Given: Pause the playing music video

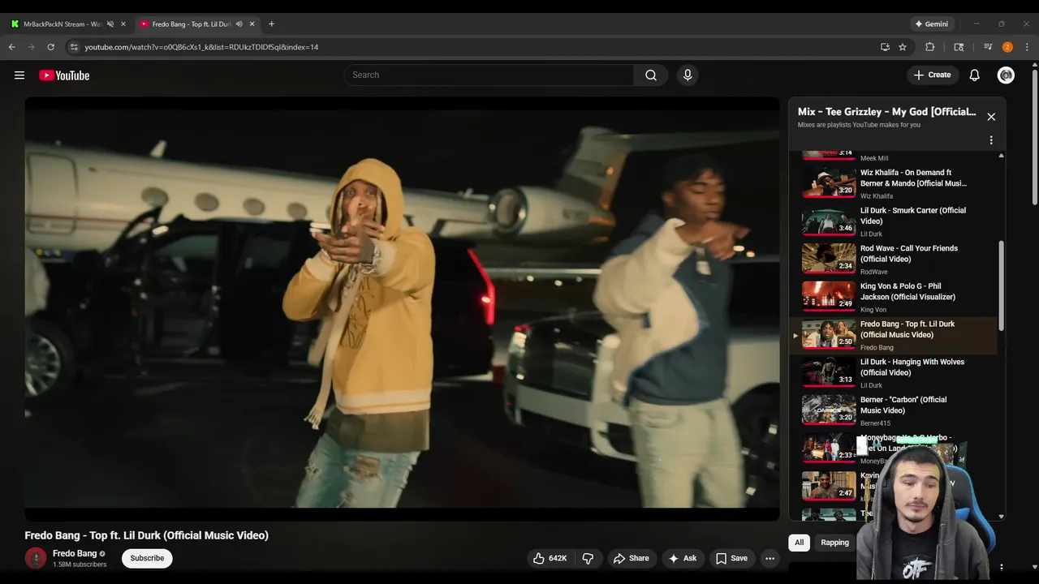Looking at the screenshot, I should [402, 308].
